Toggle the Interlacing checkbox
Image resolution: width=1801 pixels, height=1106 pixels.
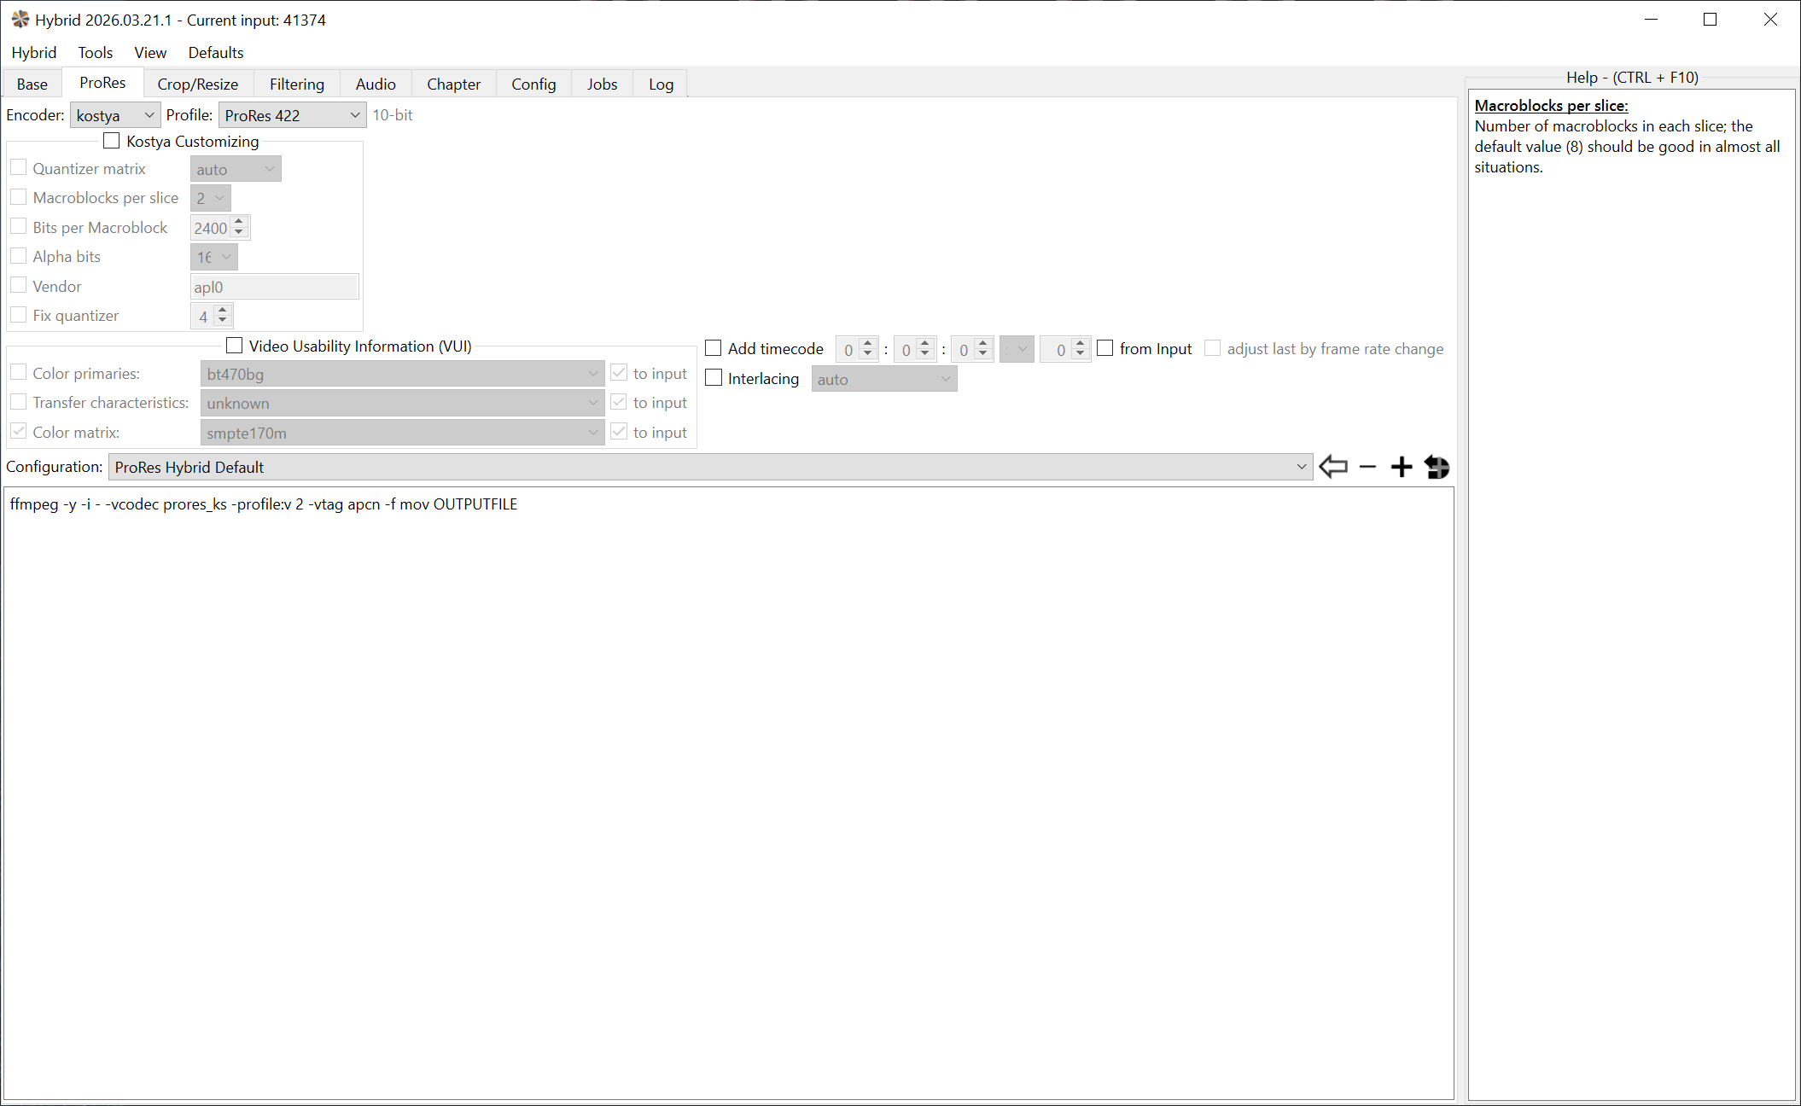[x=714, y=378]
